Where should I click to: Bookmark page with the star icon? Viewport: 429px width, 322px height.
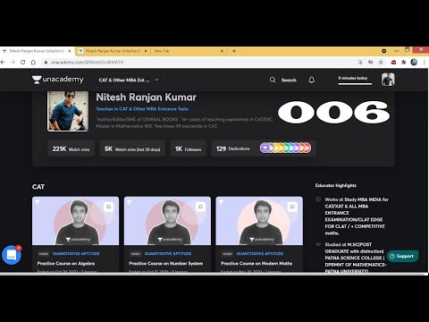pos(381,63)
